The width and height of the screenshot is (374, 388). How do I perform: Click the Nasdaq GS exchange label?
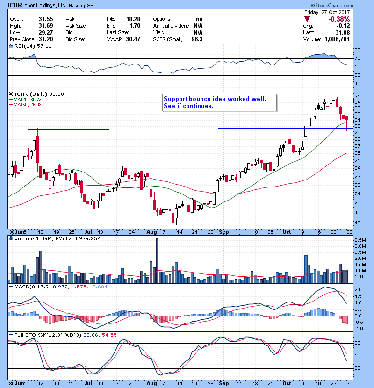click(x=81, y=6)
